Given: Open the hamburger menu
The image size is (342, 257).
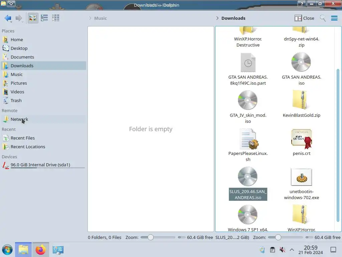Looking at the screenshot, I should coord(334,18).
